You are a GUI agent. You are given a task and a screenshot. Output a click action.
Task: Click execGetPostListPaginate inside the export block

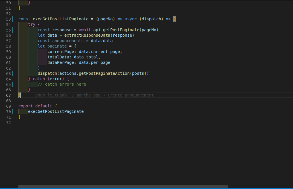click(x=56, y=111)
